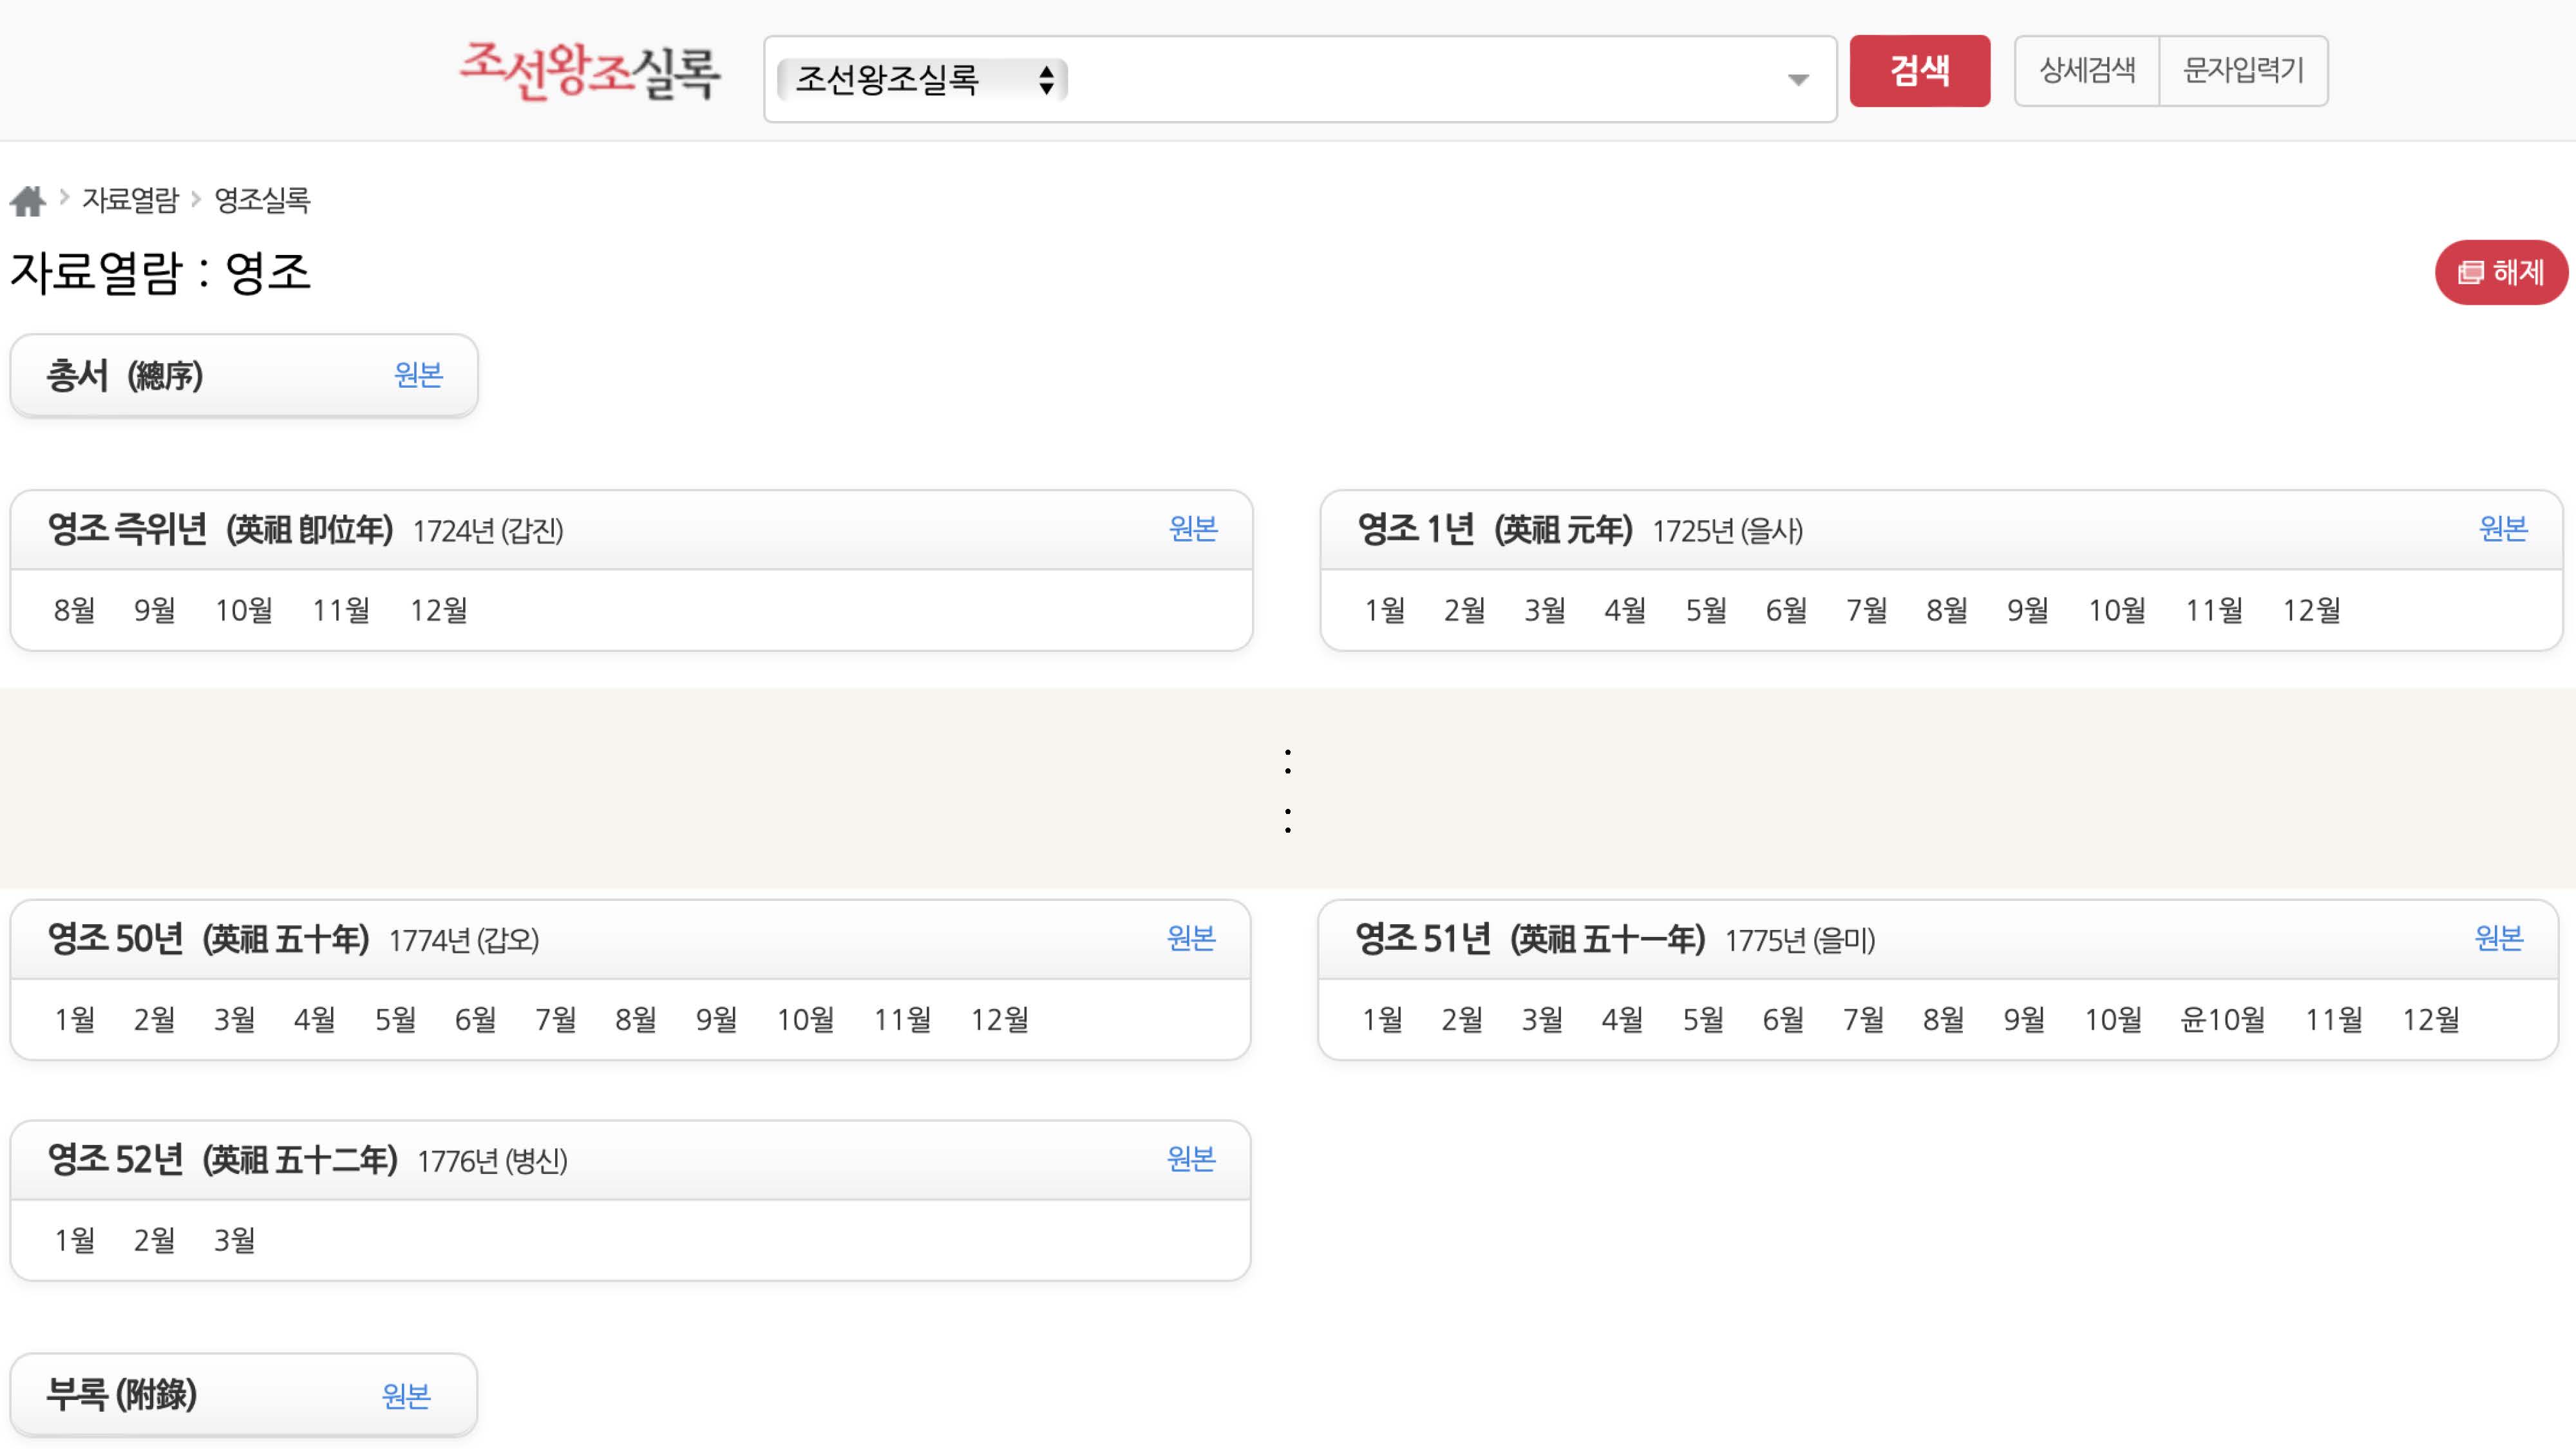
Task: Open 원본 for 총서 (總序)
Action: [x=418, y=375]
